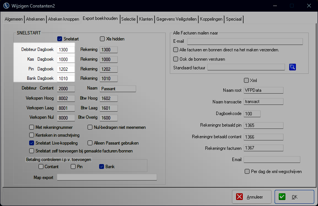The width and height of the screenshot is (318, 206).
Task: Enable the Xls hidden checkbox
Action: click(x=103, y=39)
